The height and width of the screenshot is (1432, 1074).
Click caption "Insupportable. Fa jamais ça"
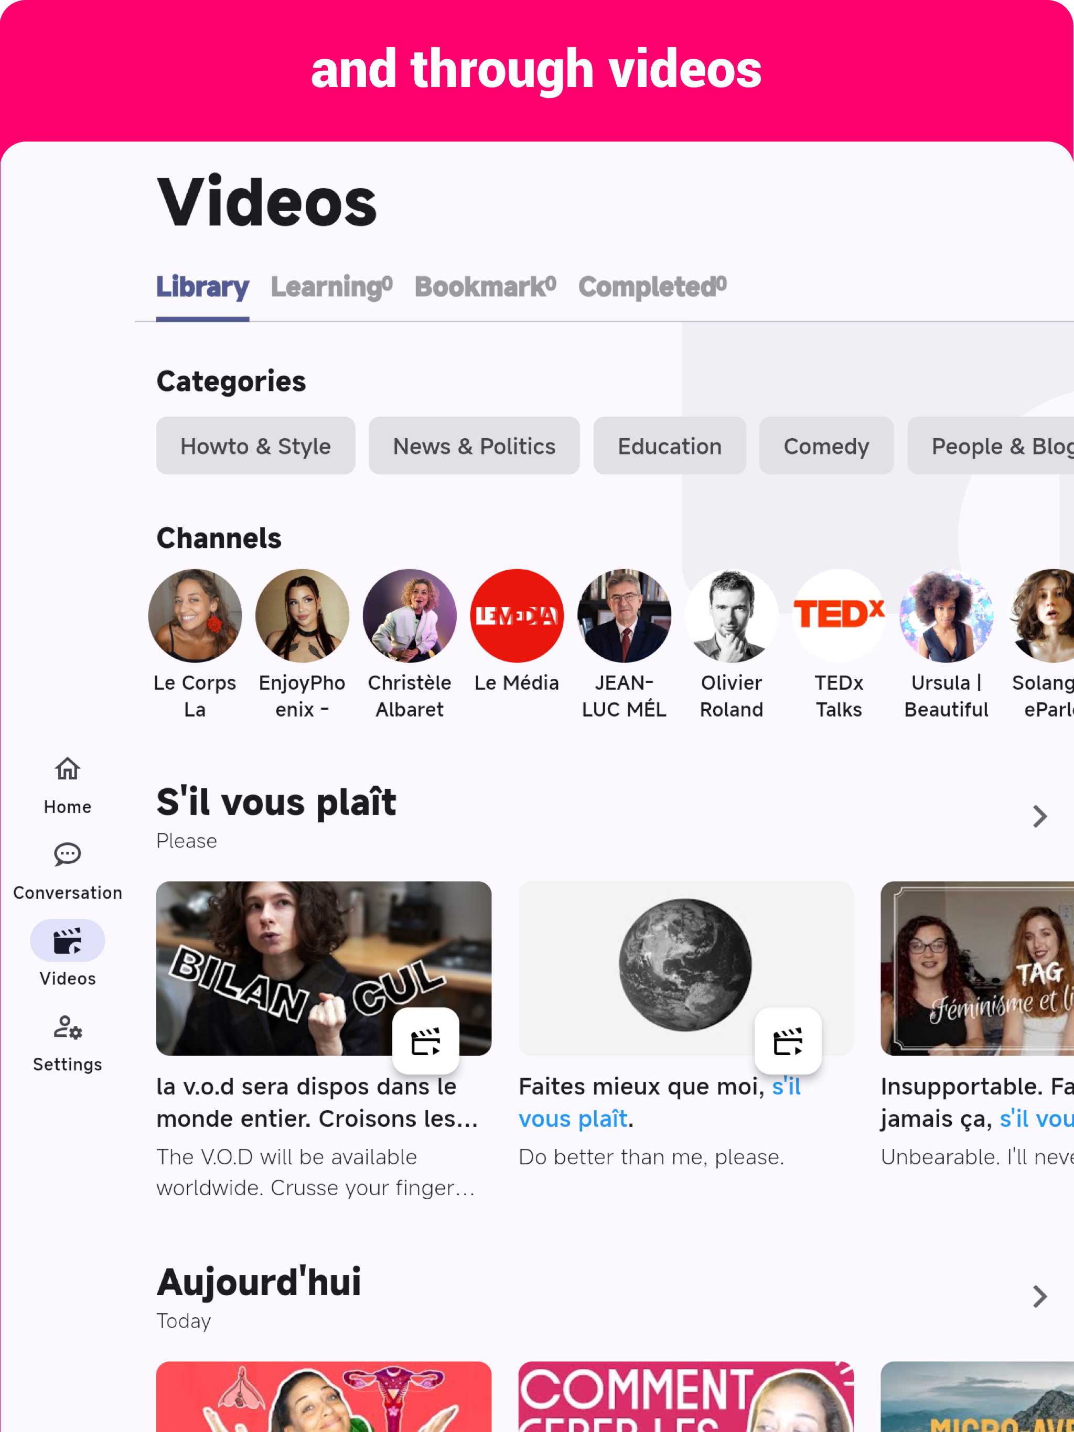pos(977,1102)
